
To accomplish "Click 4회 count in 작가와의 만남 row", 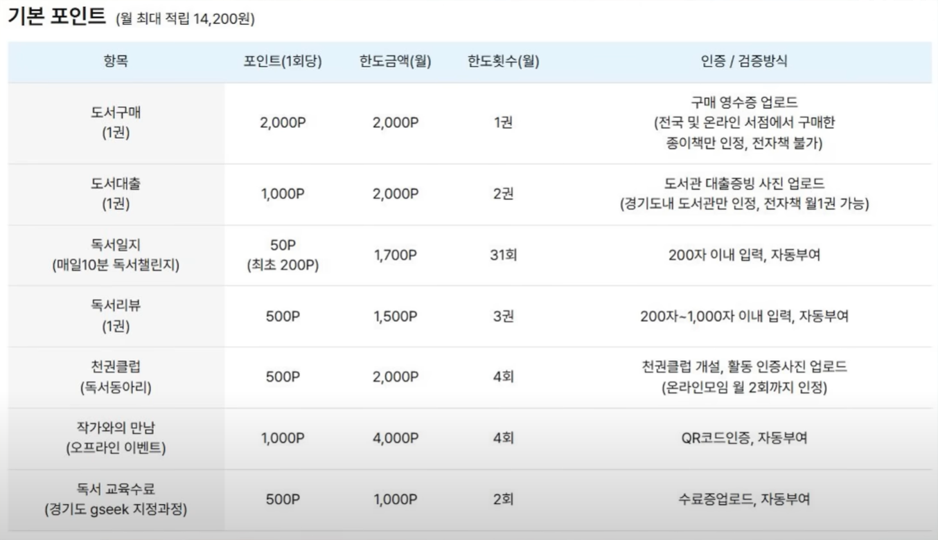I will 504,438.
